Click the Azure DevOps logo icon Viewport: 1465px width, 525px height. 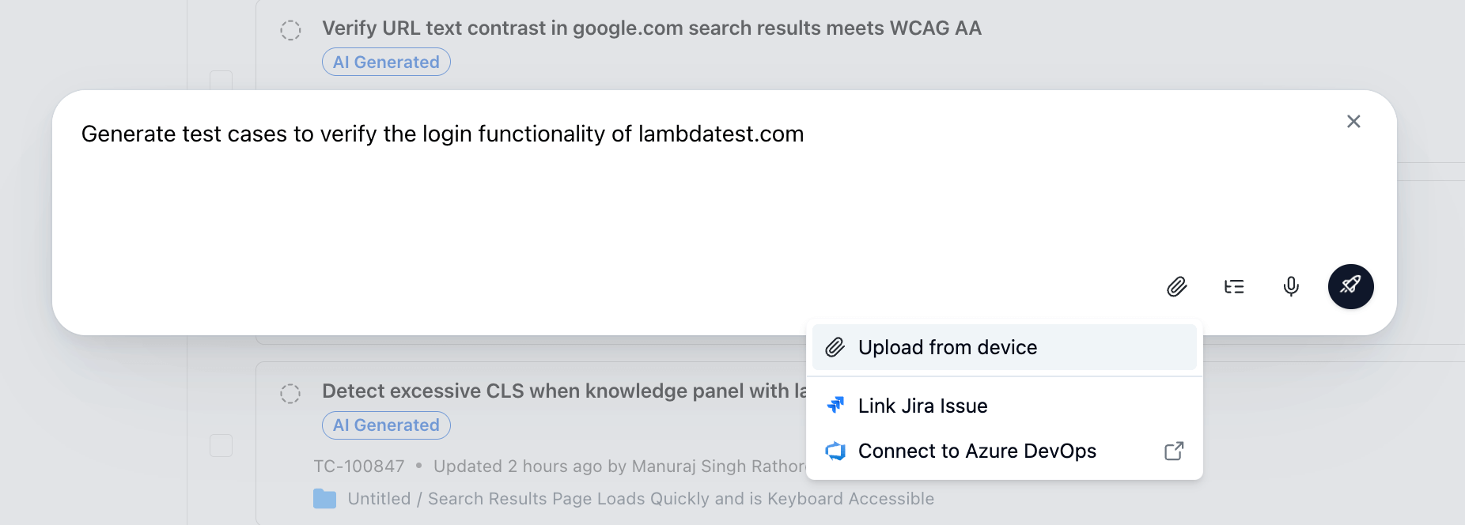click(835, 451)
